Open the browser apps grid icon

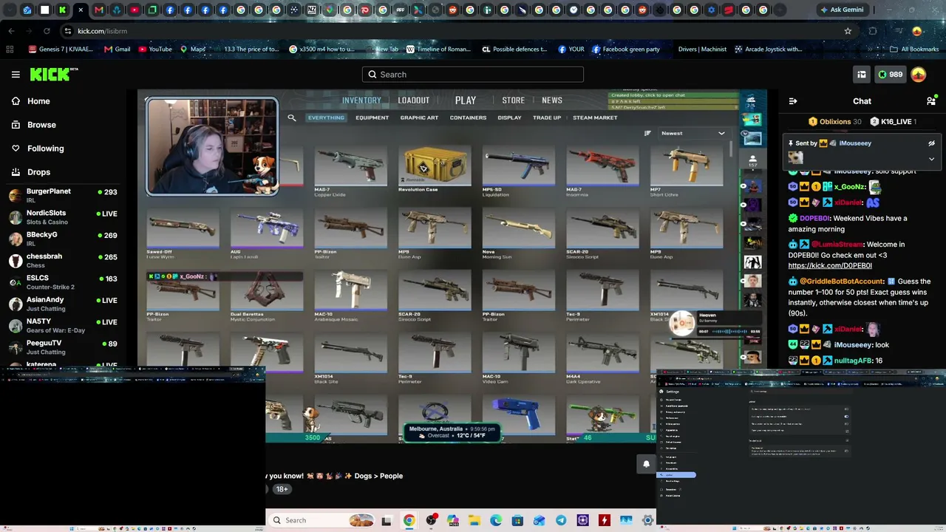click(10, 50)
